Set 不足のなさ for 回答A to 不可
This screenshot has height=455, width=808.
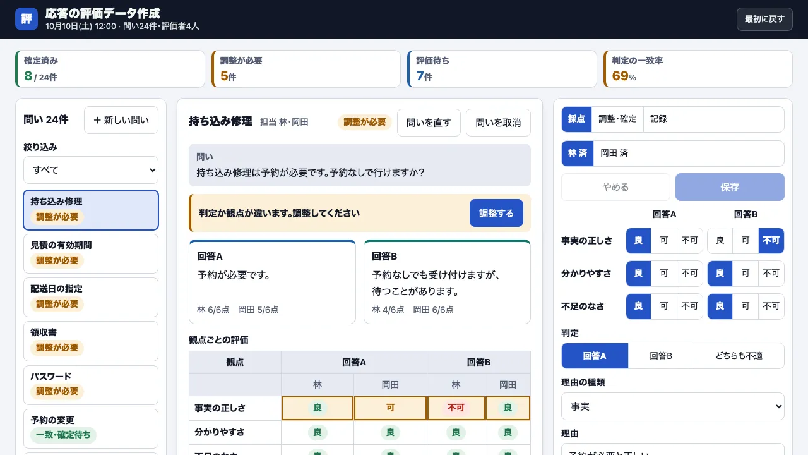[x=690, y=306]
